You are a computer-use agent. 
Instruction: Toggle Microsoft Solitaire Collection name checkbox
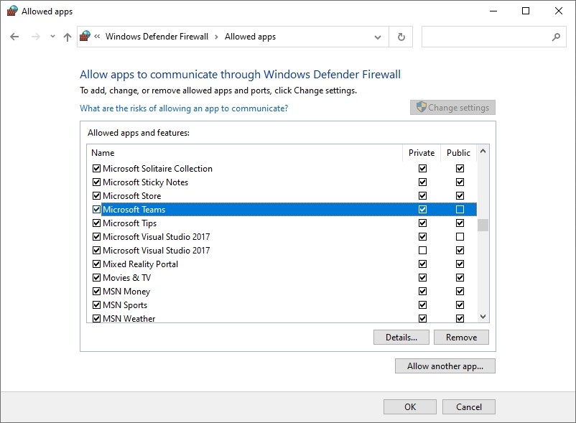coord(97,169)
